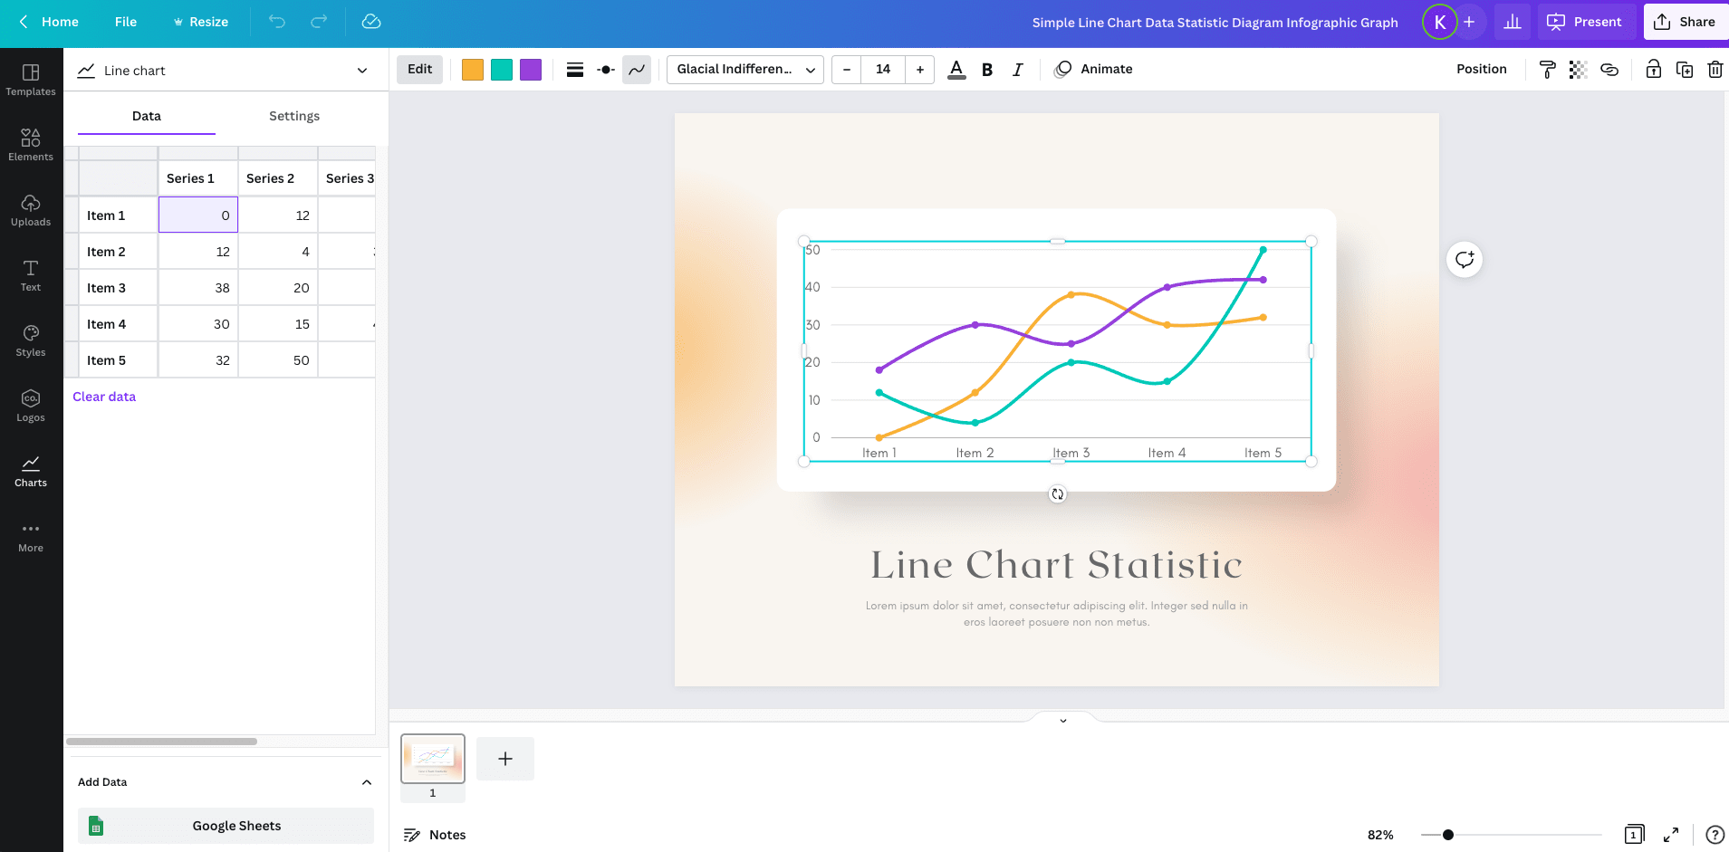The width and height of the screenshot is (1729, 852).
Task: Click the lock icon in toolbar
Action: [1653, 70]
